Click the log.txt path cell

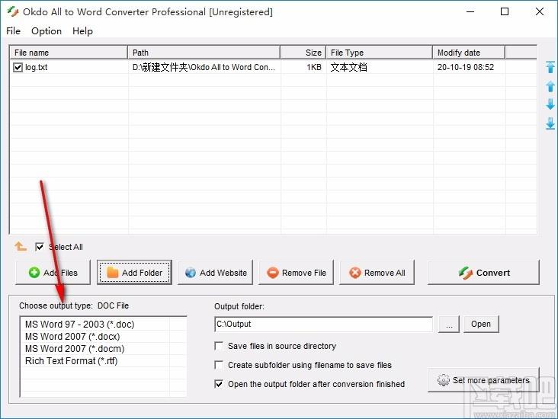(x=204, y=67)
